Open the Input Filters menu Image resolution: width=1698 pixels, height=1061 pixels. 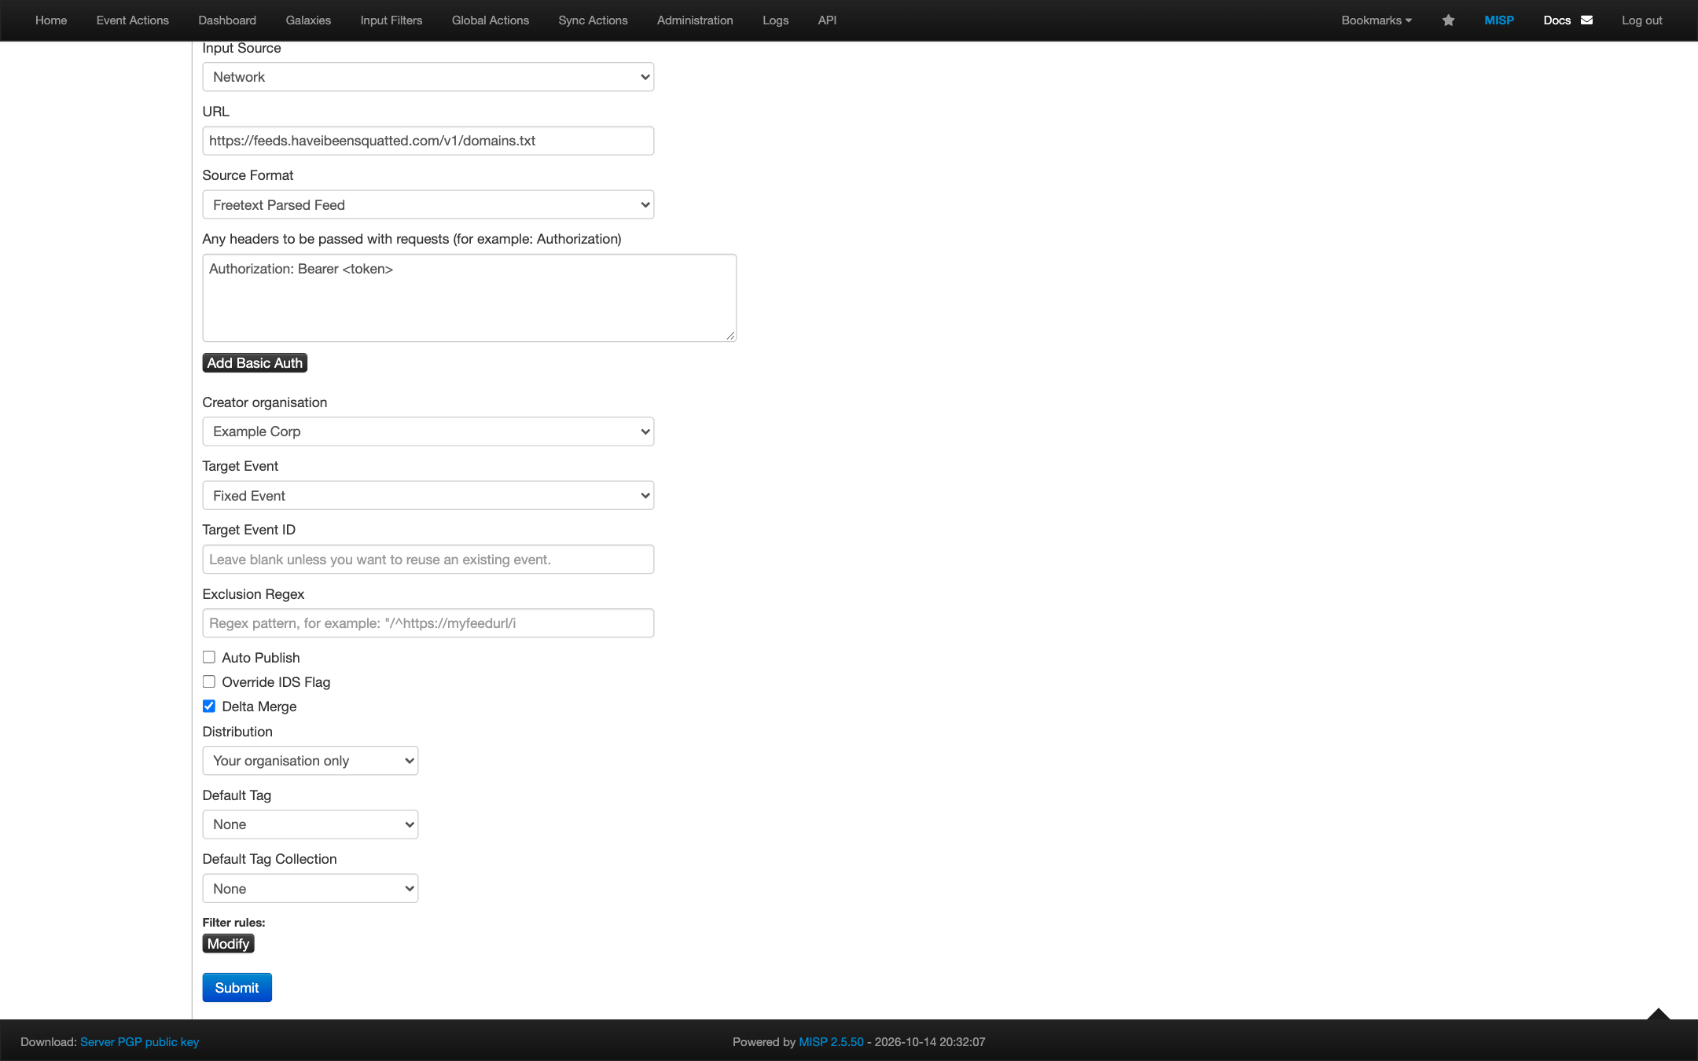tap(391, 20)
